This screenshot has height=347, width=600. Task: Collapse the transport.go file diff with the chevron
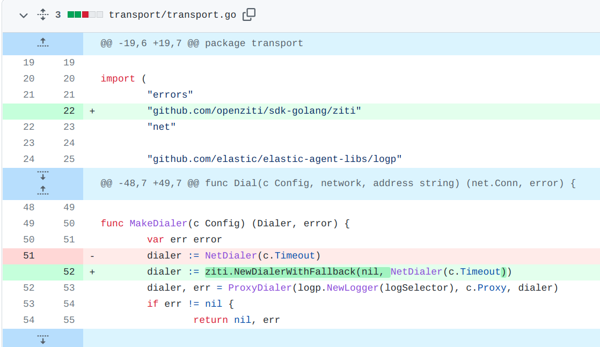point(23,15)
